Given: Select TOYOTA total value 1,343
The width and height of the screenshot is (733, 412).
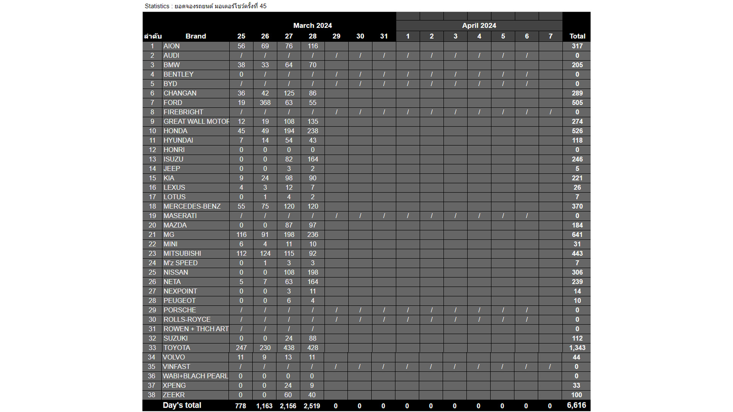Looking at the screenshot, I should (576, 348).
